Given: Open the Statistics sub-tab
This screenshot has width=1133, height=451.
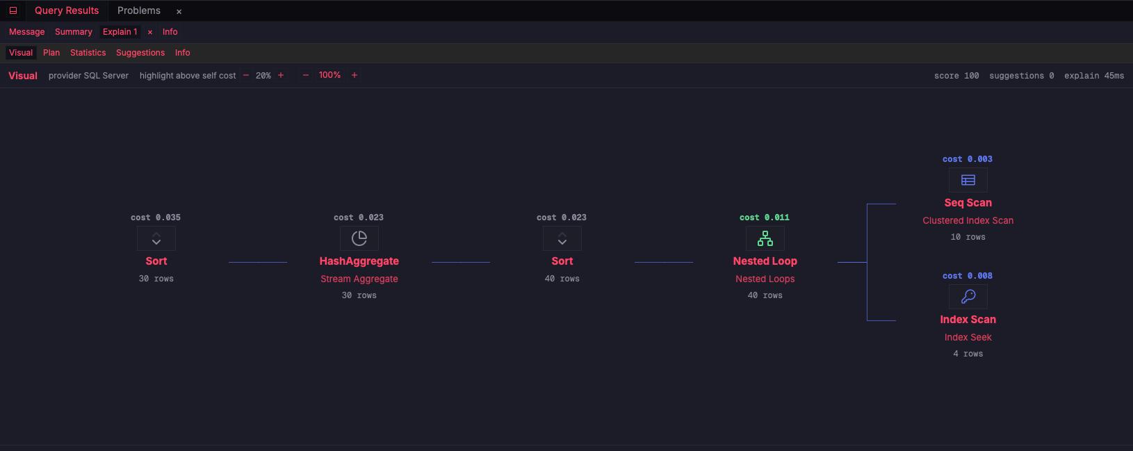Looking at the screenshot, I should pyautogui.click(x=88, y=53).
